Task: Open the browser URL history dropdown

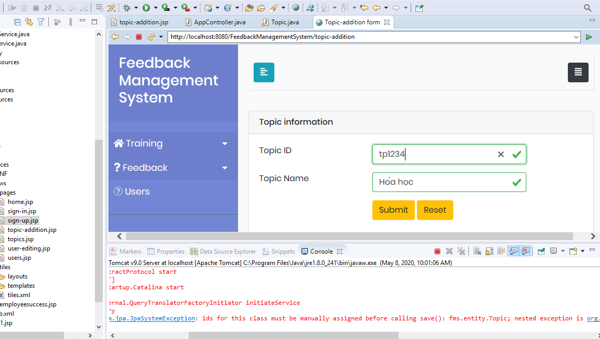Action: click(576, 37)
